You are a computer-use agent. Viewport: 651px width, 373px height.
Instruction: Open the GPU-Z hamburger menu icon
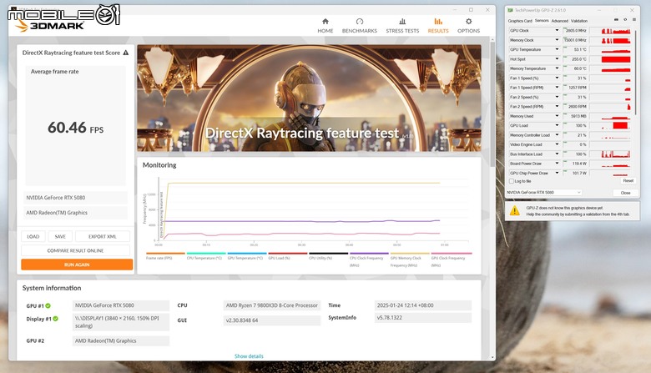point(634,20)
